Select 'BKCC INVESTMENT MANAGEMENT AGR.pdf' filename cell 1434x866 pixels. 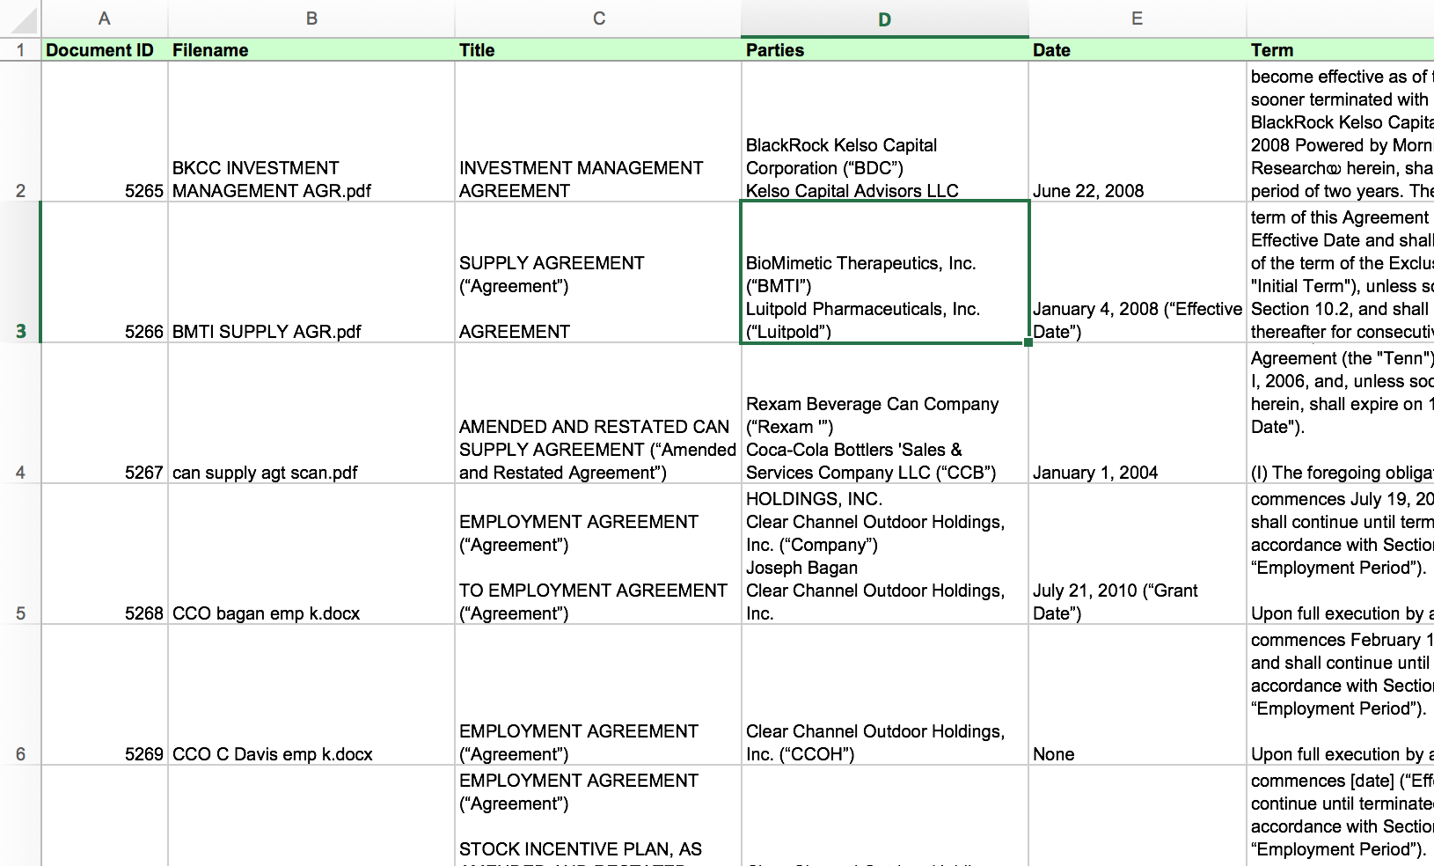pyautogui.click(x=311, y=132)
